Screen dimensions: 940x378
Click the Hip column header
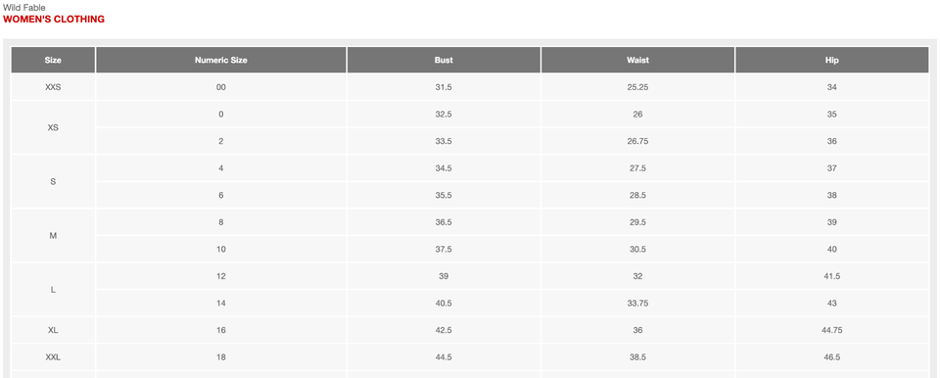832,60
